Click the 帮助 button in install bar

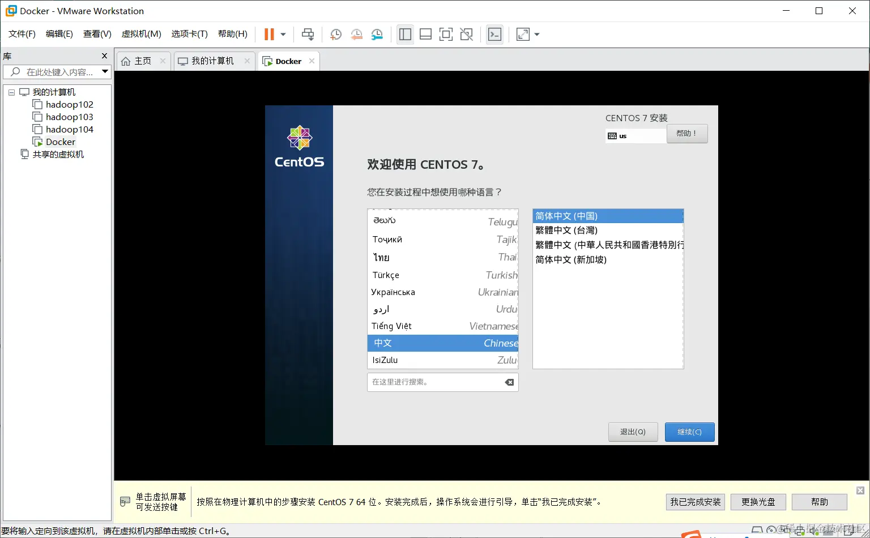(x=820, y=502)
